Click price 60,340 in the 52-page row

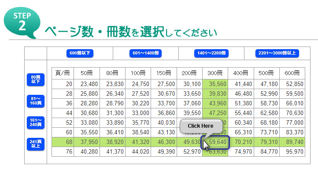pyautogui.click(x=241, y=123)
